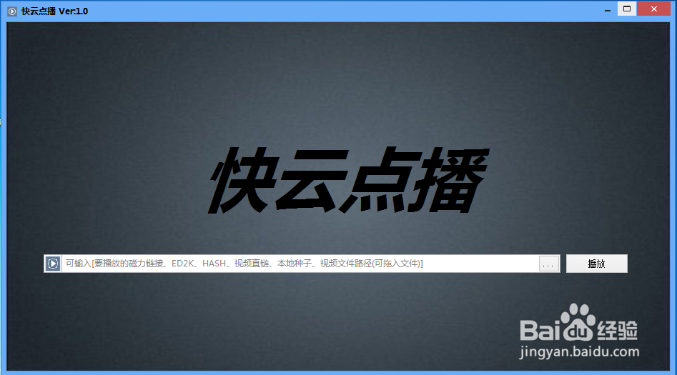Image resolution: width=677 pixels, height=375 pixels.
Task: Focus the link/path input field
Action: pyautogui.click(x=300, y=264)
